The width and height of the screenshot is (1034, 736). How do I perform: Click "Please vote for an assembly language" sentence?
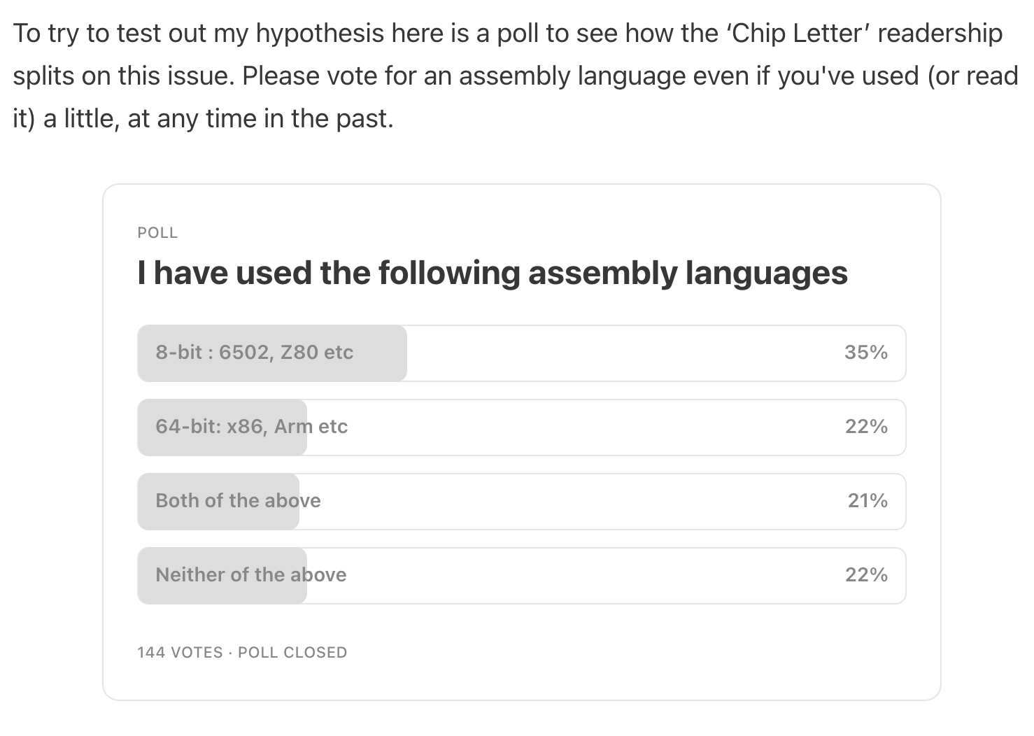(465, 76)
